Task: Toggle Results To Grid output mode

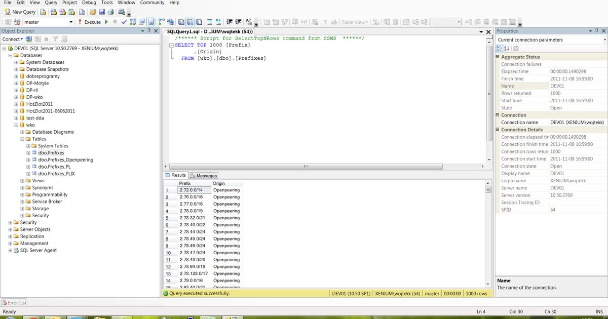Action: point(189,21)
